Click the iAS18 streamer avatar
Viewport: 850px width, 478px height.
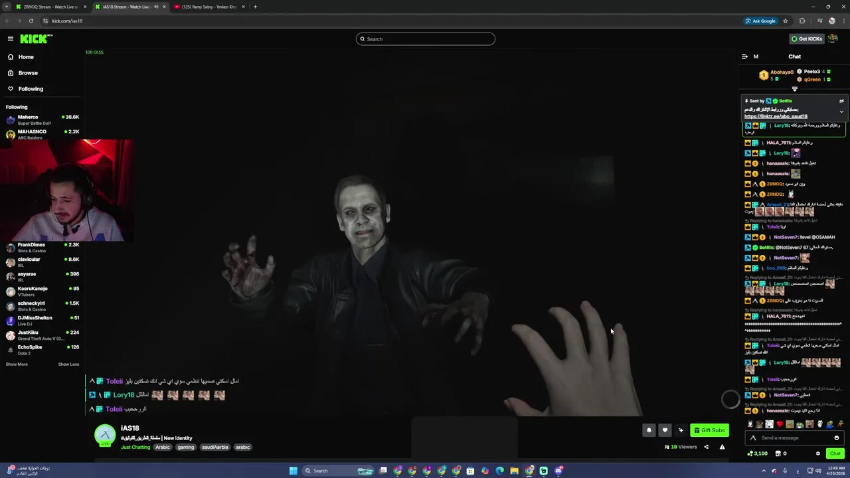click(104, 436)
